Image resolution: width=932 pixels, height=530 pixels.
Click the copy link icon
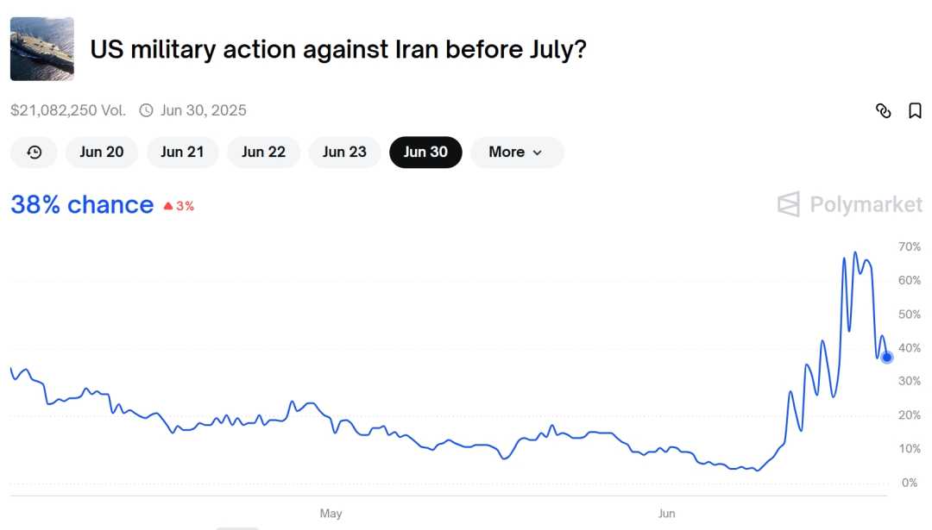click(x=883, y=110)
